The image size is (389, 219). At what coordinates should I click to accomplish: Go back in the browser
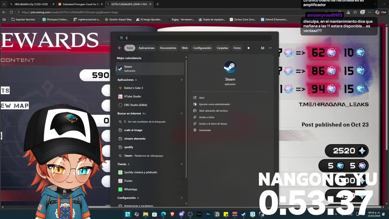point(4,12)
